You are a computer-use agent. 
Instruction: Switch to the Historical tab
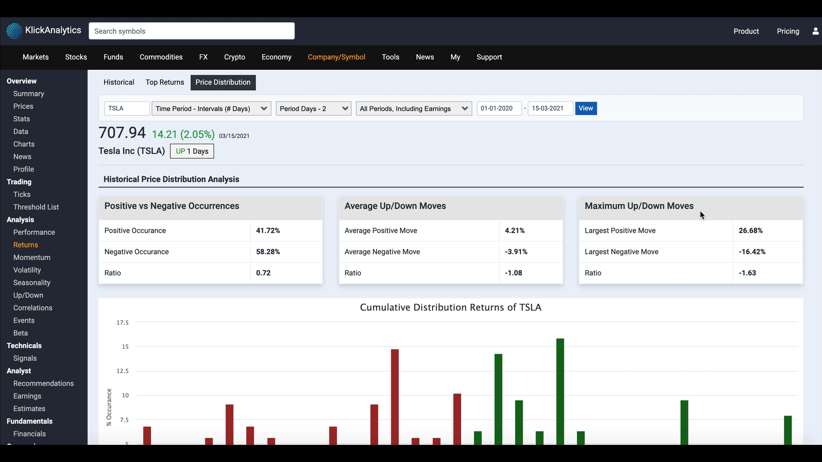(x=119, y=82)
